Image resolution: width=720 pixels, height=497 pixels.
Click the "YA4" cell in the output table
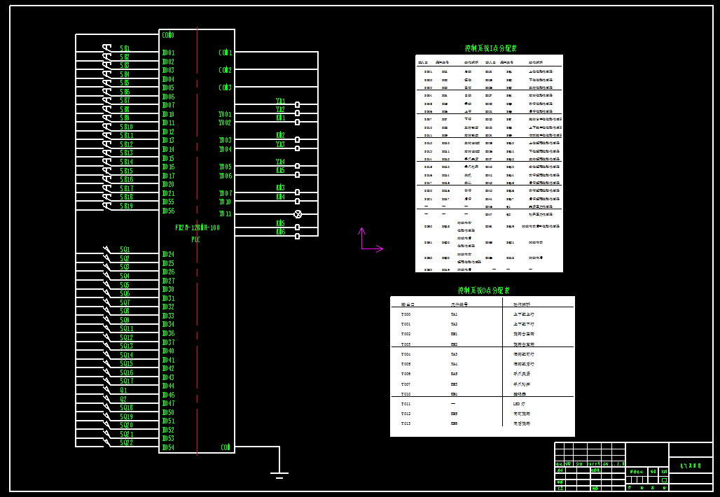(x=454, y=365)
